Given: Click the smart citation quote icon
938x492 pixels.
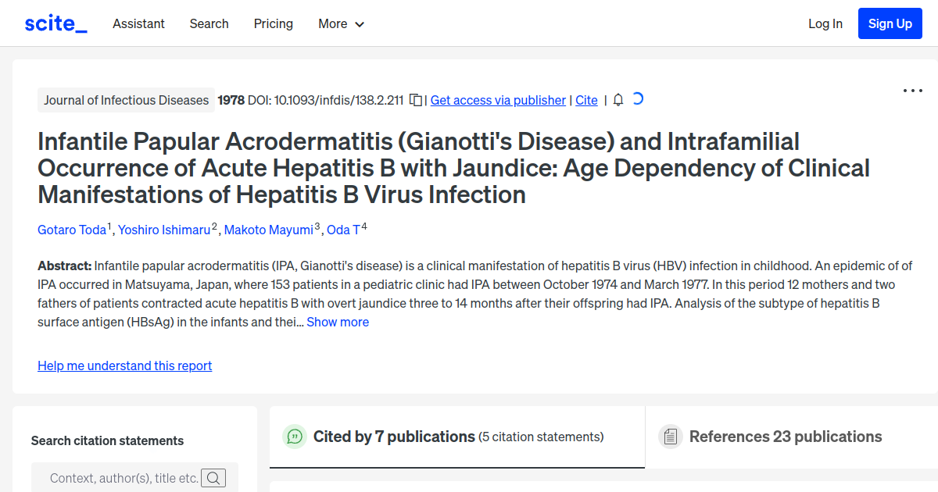Looking at the screenshot, I should pyautogui.click(x=295, y=437).
